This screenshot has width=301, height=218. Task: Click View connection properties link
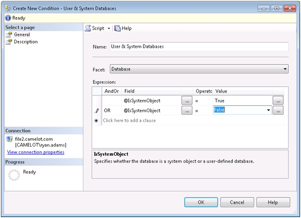(35, 152)
